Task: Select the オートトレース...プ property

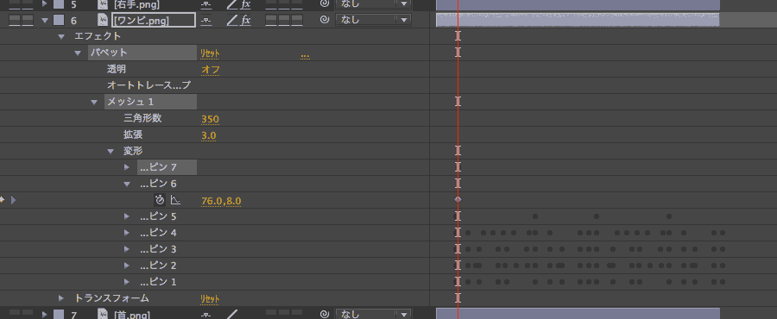Action: (148, 85)
